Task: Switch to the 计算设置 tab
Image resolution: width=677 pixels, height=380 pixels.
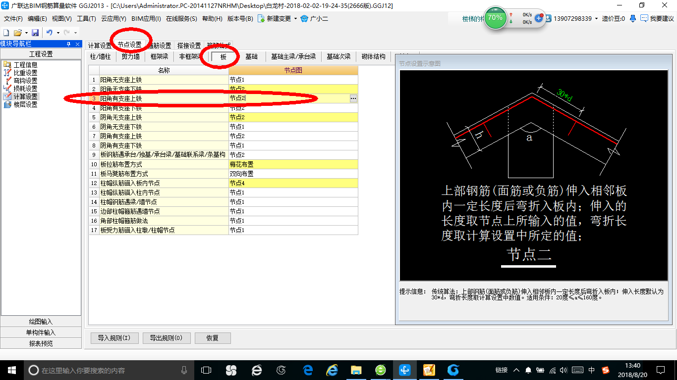Action: (100, 46)
